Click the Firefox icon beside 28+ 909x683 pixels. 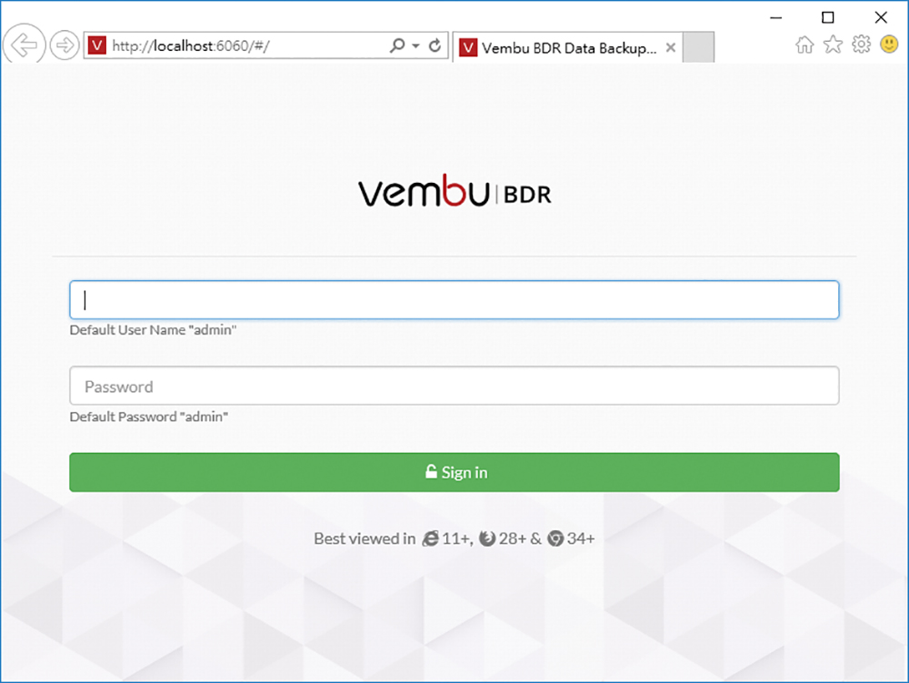pyautogui.click(x=487, y=538)
